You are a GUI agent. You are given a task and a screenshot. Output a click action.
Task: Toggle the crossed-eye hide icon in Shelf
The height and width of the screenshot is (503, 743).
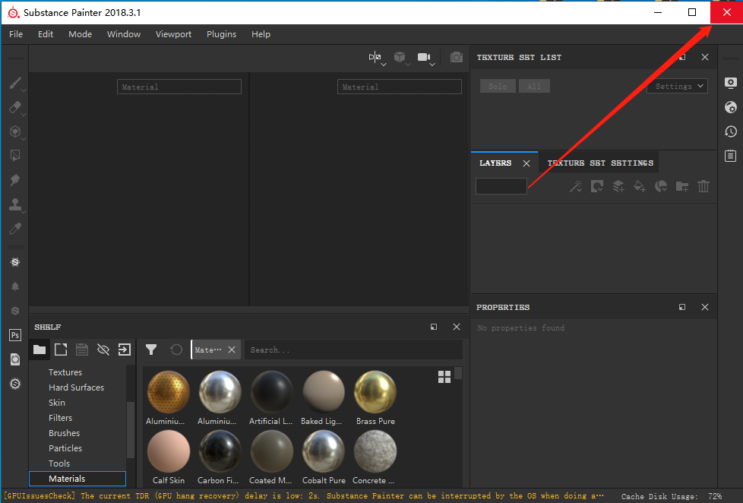pos(103,350)
